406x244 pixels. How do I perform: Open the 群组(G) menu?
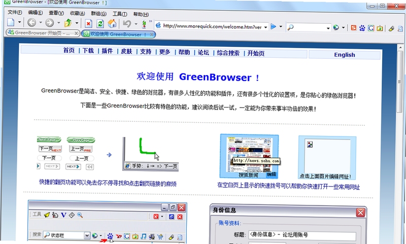[98, 14]
